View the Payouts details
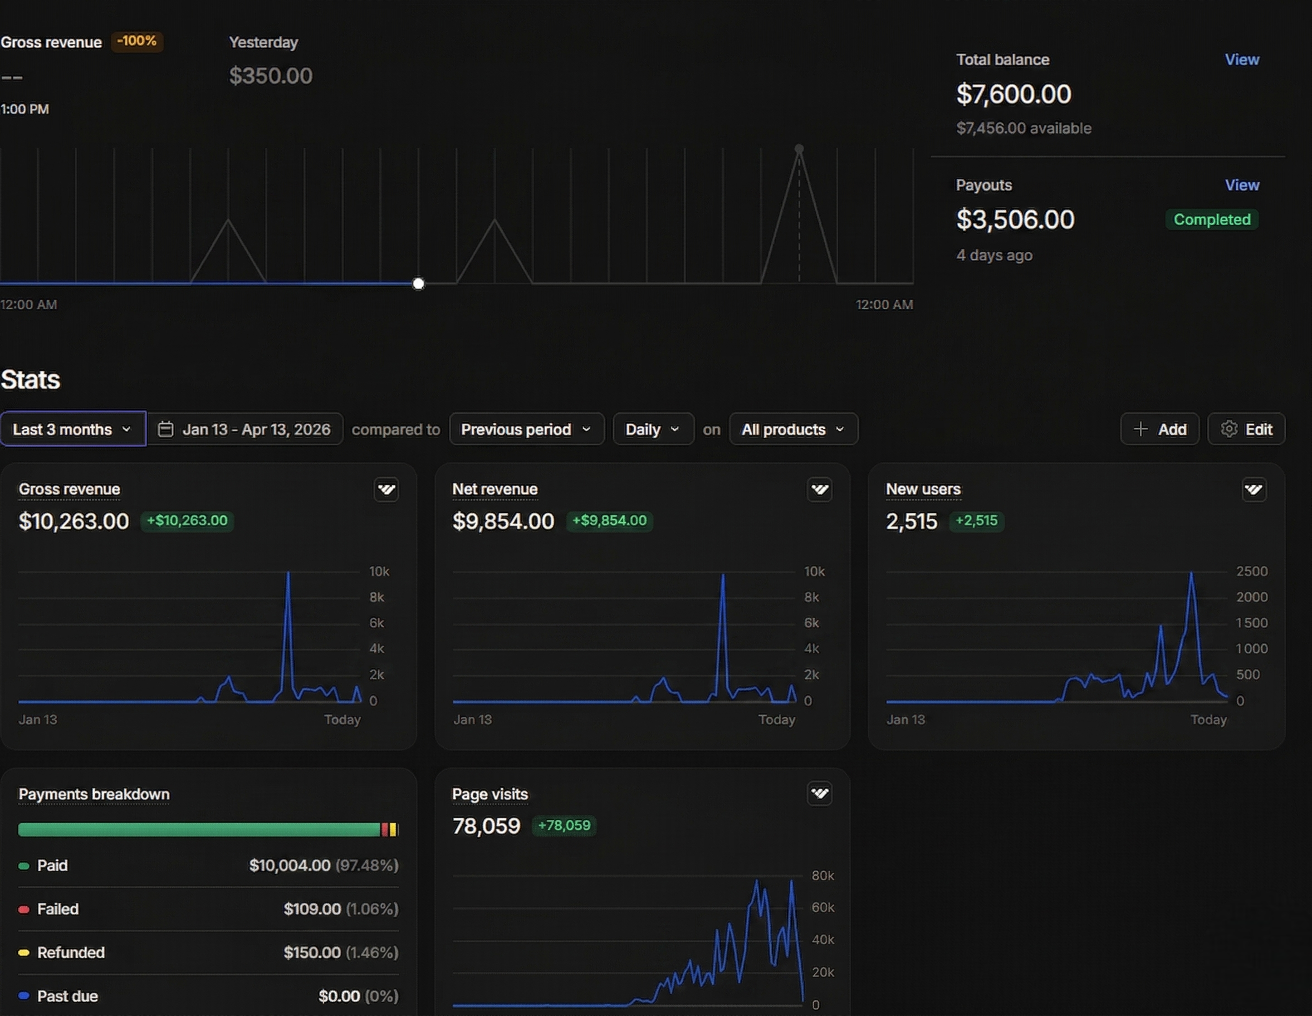This screenshot has height=1016, width=1312. 1242,185
